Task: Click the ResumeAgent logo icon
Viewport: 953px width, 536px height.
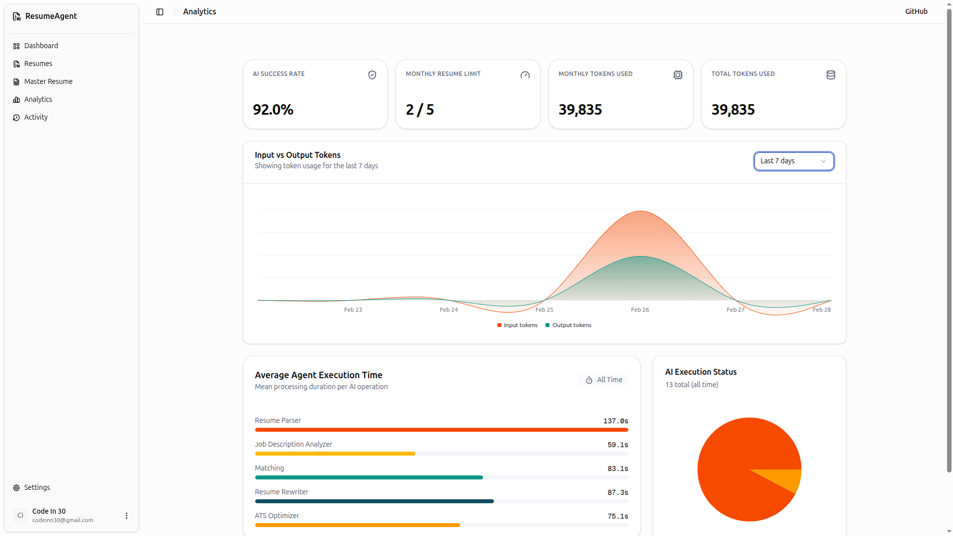Action: tap(17, 16)
